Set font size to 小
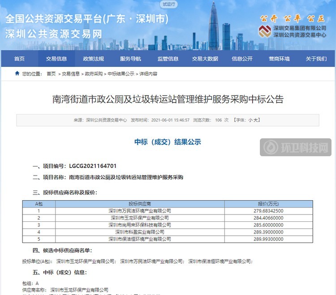 tap(250, 120)
